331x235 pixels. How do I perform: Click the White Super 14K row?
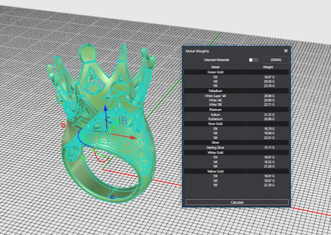pyautogui.click(x=236, y=96)
